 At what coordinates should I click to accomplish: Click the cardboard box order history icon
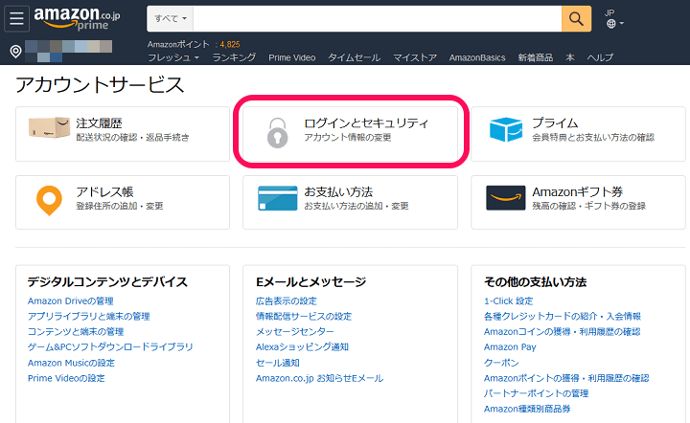[x=49, y=128]
